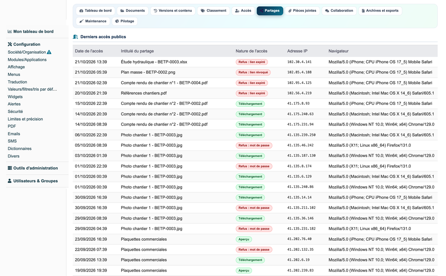Click the tools icon beside Configuration
446x276 pixels.
point(10,44)
